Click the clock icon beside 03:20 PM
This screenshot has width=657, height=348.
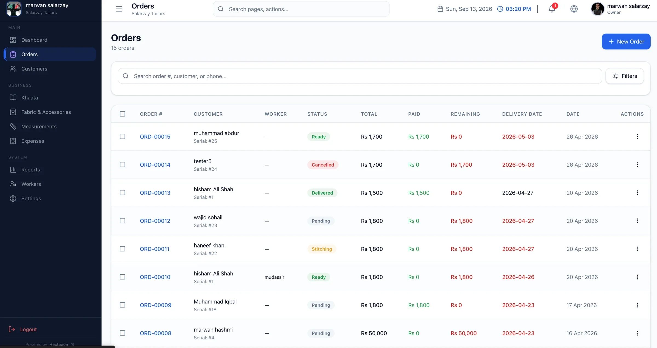(x=500, y=9)
